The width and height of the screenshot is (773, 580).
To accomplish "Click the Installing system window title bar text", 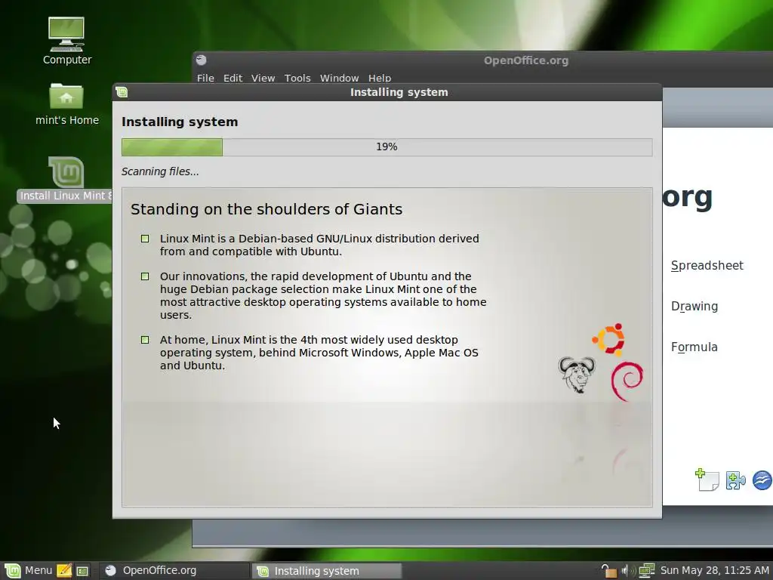I will [399, 92].
